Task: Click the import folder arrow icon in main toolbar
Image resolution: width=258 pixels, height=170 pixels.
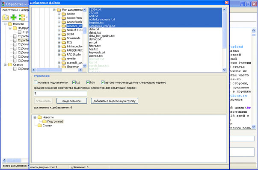Action: (x=6, y=17)
